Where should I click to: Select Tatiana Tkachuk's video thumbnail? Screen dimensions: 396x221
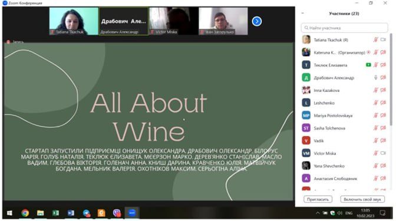click(x=74, y=21)
